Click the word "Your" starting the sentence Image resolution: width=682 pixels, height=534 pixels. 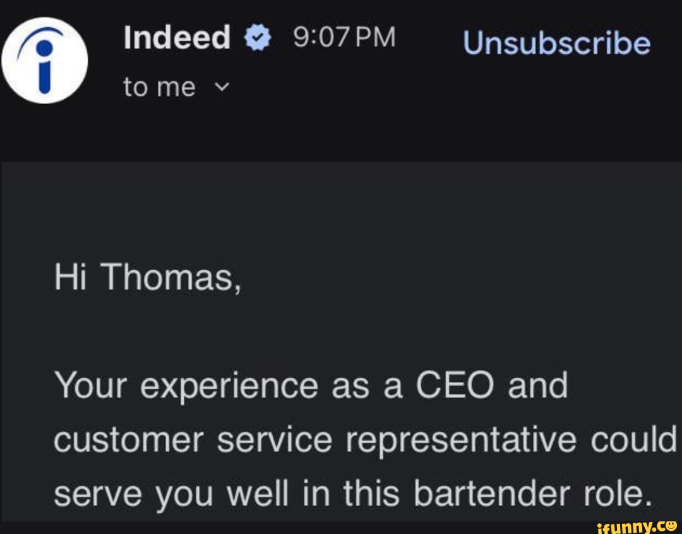tap(91, 385)
